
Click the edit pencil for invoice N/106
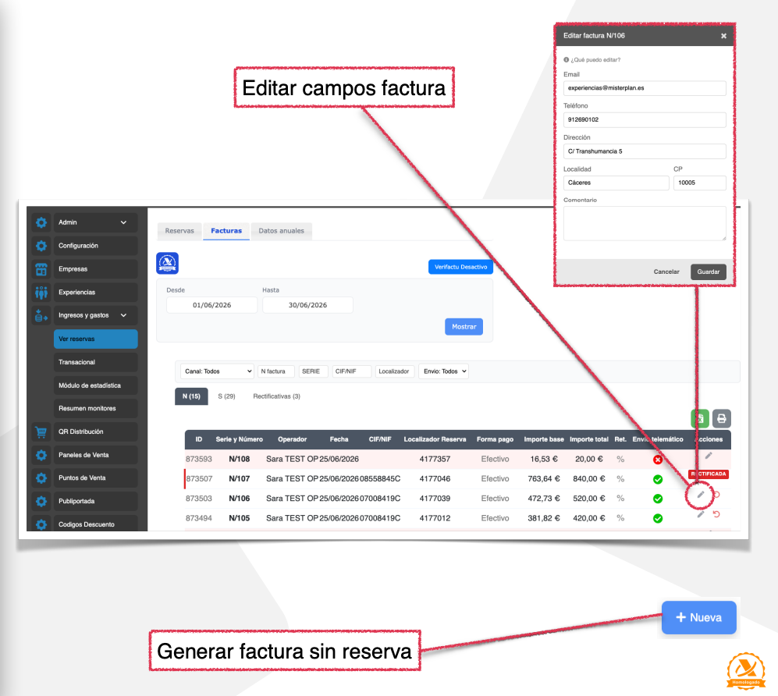click(701, 495)
